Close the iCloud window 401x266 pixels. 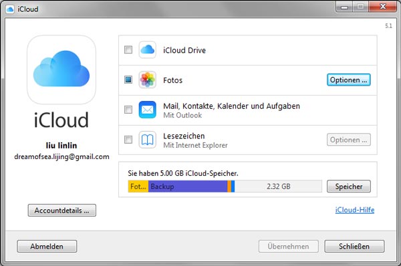[382, 7]
